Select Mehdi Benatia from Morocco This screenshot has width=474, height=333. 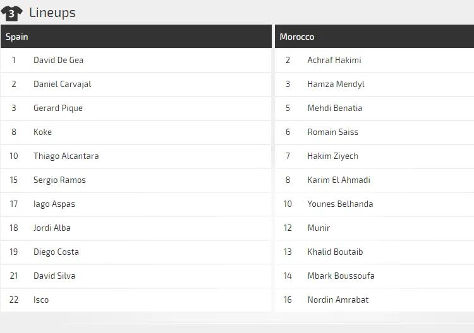334,108
